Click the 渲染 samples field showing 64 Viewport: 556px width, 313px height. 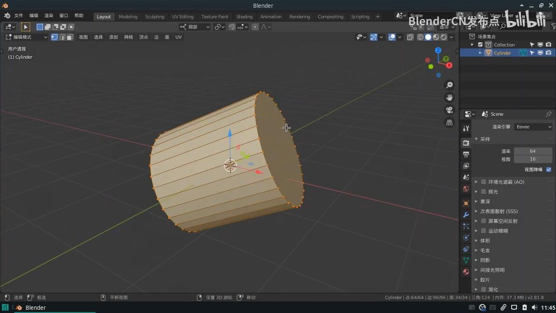[x=533, y=151]
